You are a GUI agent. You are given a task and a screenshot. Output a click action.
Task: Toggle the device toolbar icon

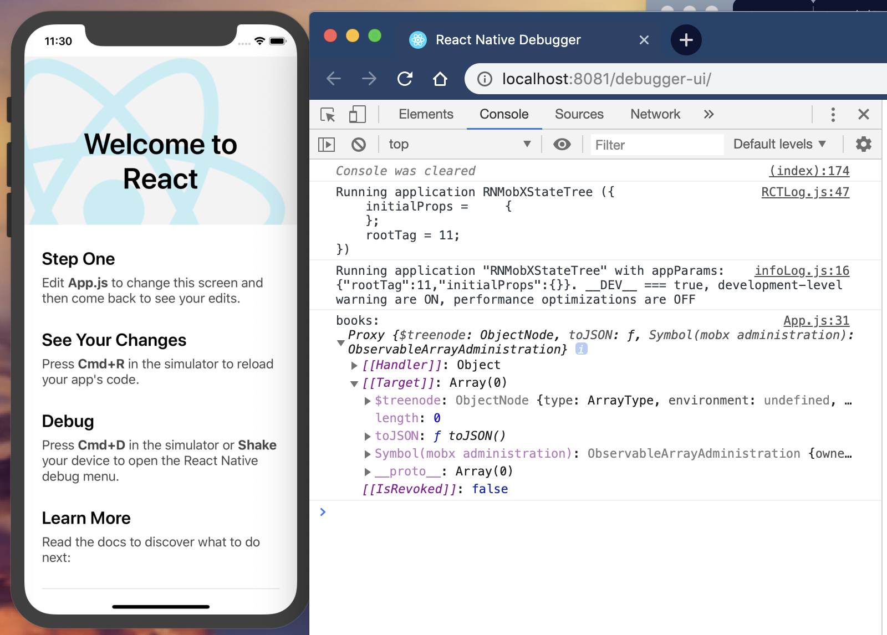pos(358,115)
